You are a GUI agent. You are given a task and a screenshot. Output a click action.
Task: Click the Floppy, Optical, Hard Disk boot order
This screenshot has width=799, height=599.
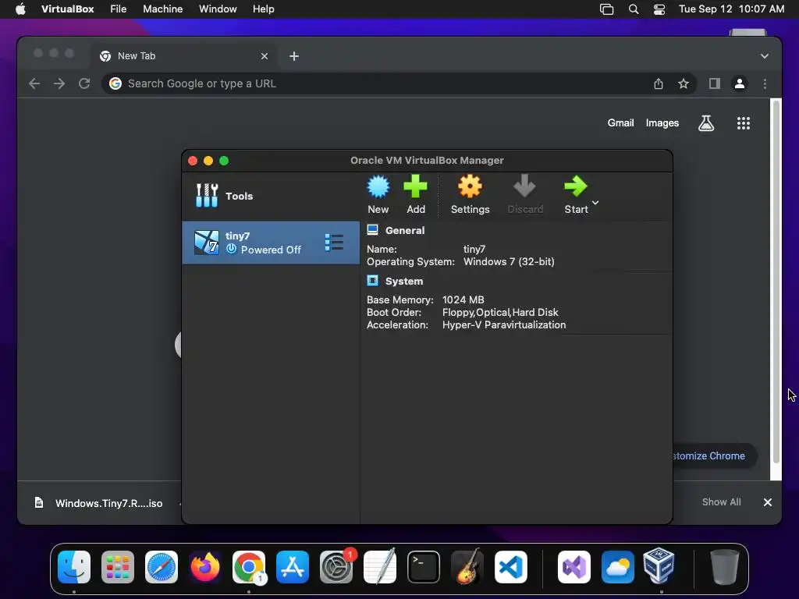click(x=500, y=312)
